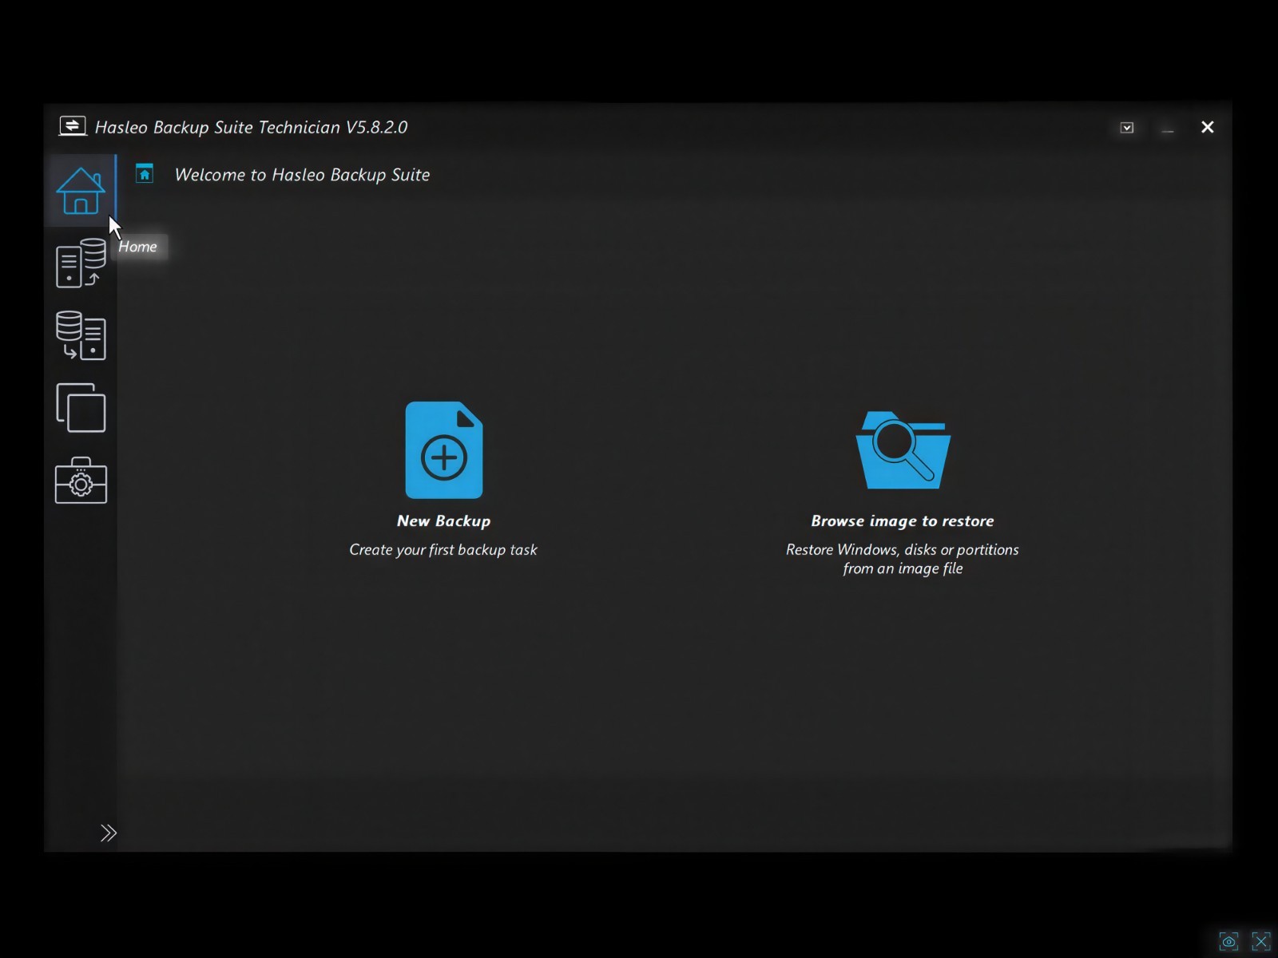The image size is (1278, 958).
Task: Select Browse image to restore label
Action: point(903,521)
